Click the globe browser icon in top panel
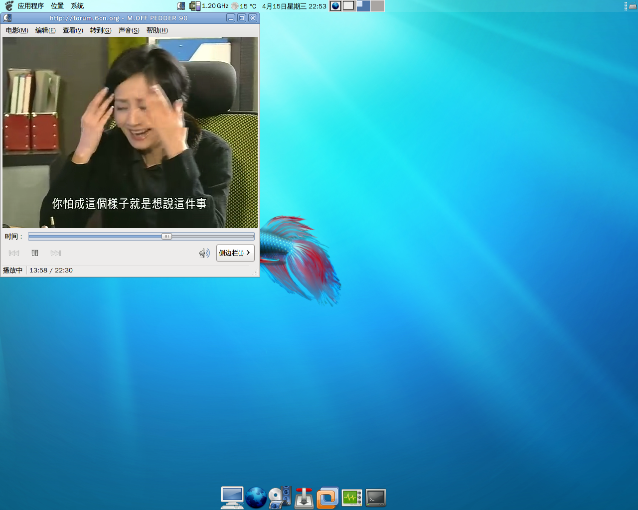Screen dimensions: 638x510 (x=335, y=6)
